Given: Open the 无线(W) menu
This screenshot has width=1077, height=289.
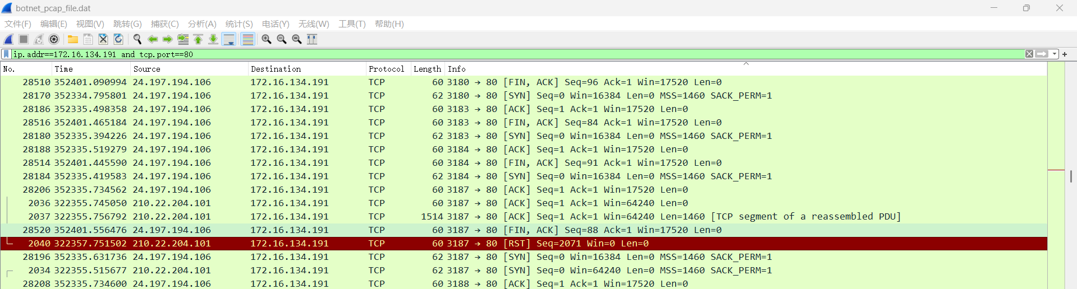Looking at the screenshot, I should coord(314,24).
